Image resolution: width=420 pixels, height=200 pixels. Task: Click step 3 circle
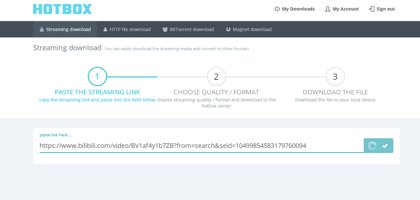335,77
